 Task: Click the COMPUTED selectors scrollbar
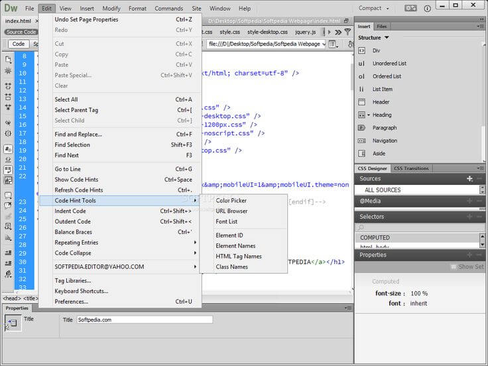click(482, 241)
